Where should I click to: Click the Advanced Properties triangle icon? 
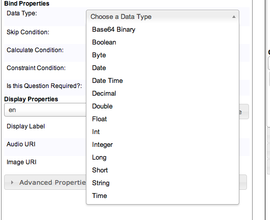12,182
